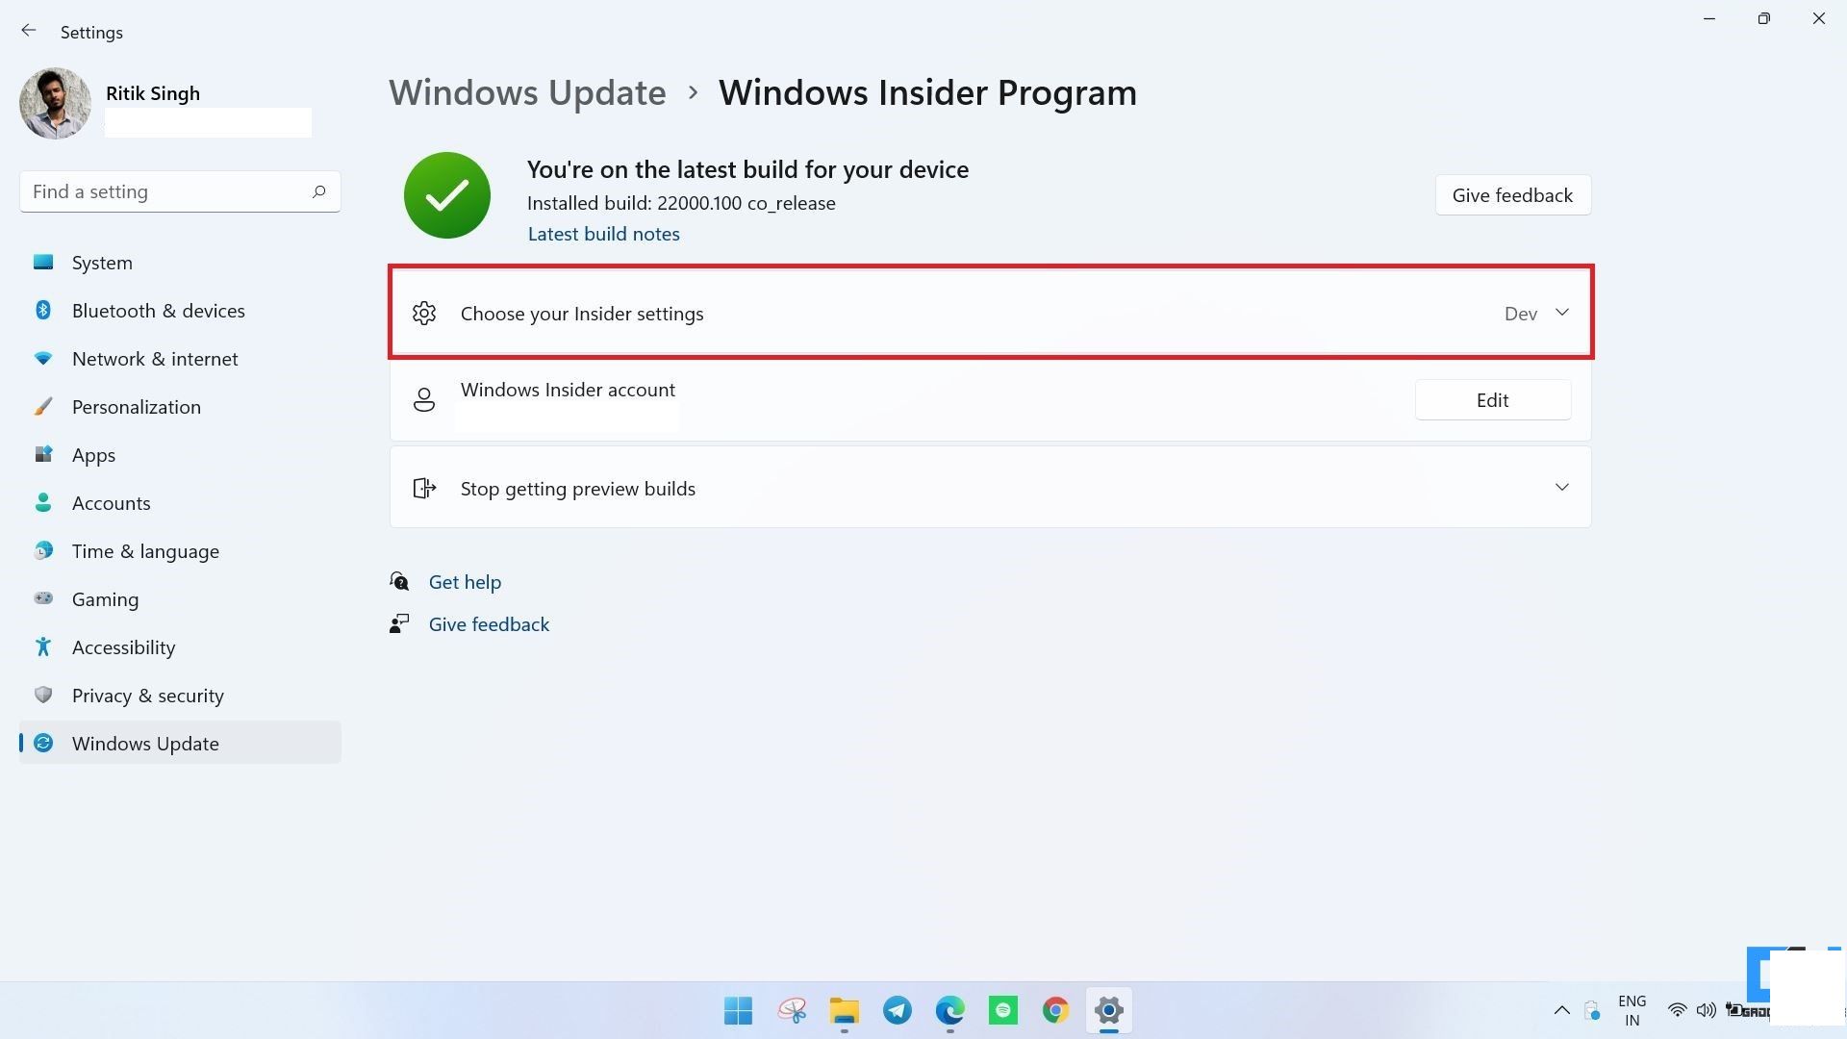The image size is (1847, 1039).
Task: Open Microsoft Edge from taskbar
Action: point(950,1010)
